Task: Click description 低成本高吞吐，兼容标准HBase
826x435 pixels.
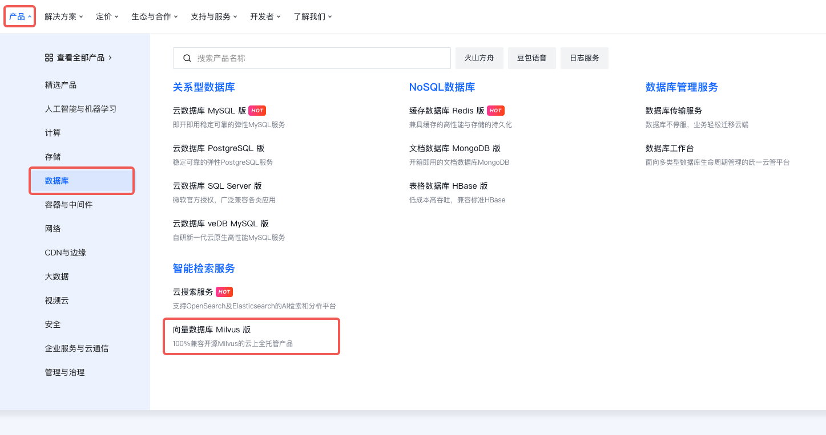Action: [457, 200]
